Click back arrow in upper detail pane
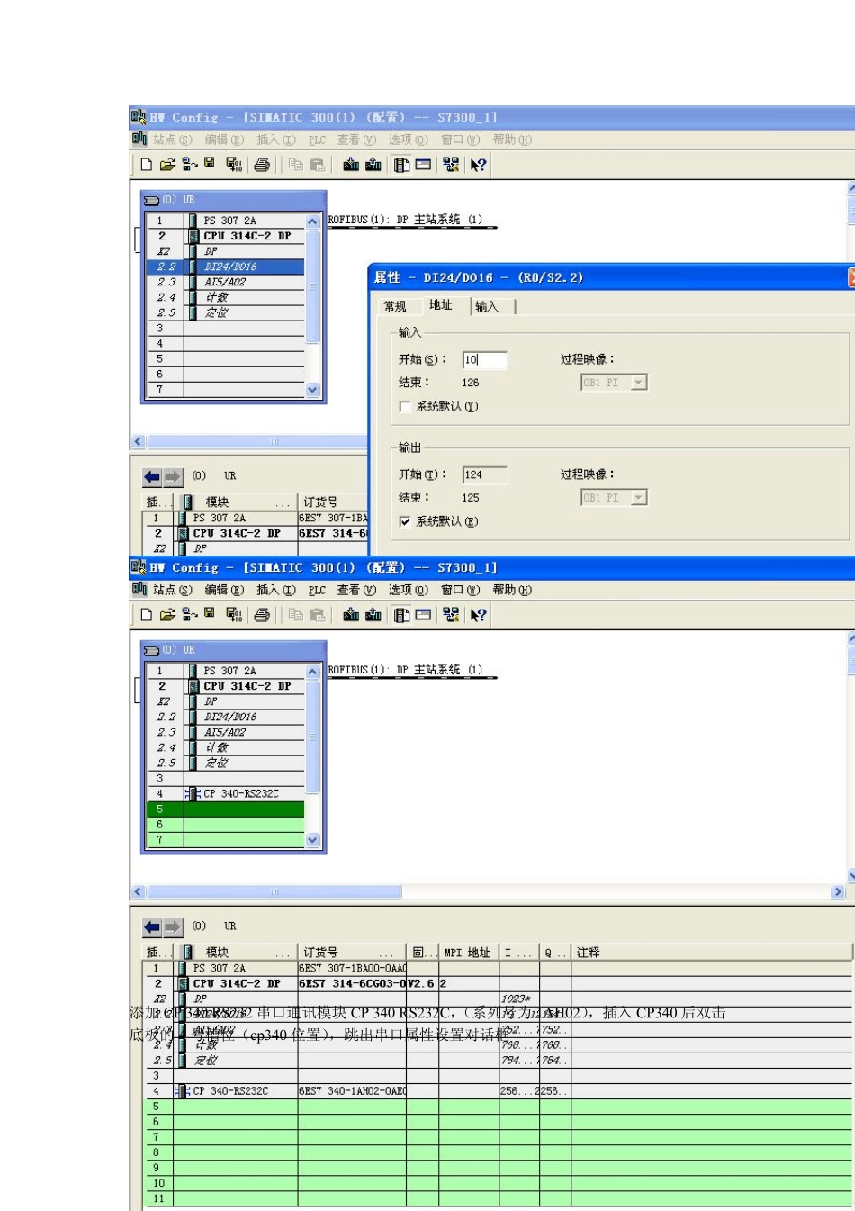The width and height of the screenshot is (855, 1211). click(x=152, y=476)
